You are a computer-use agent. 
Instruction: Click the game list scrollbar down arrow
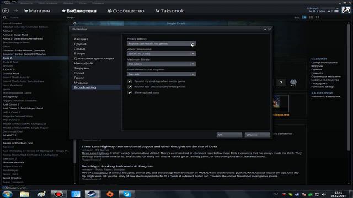(x=75, y=183)
